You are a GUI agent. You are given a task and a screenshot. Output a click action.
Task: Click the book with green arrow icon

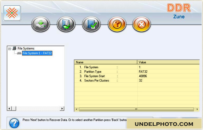(66, 24)
